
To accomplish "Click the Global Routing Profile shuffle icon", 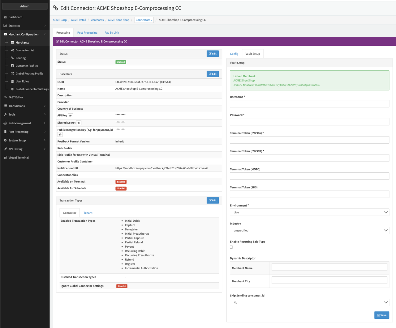I will point(12,74).
